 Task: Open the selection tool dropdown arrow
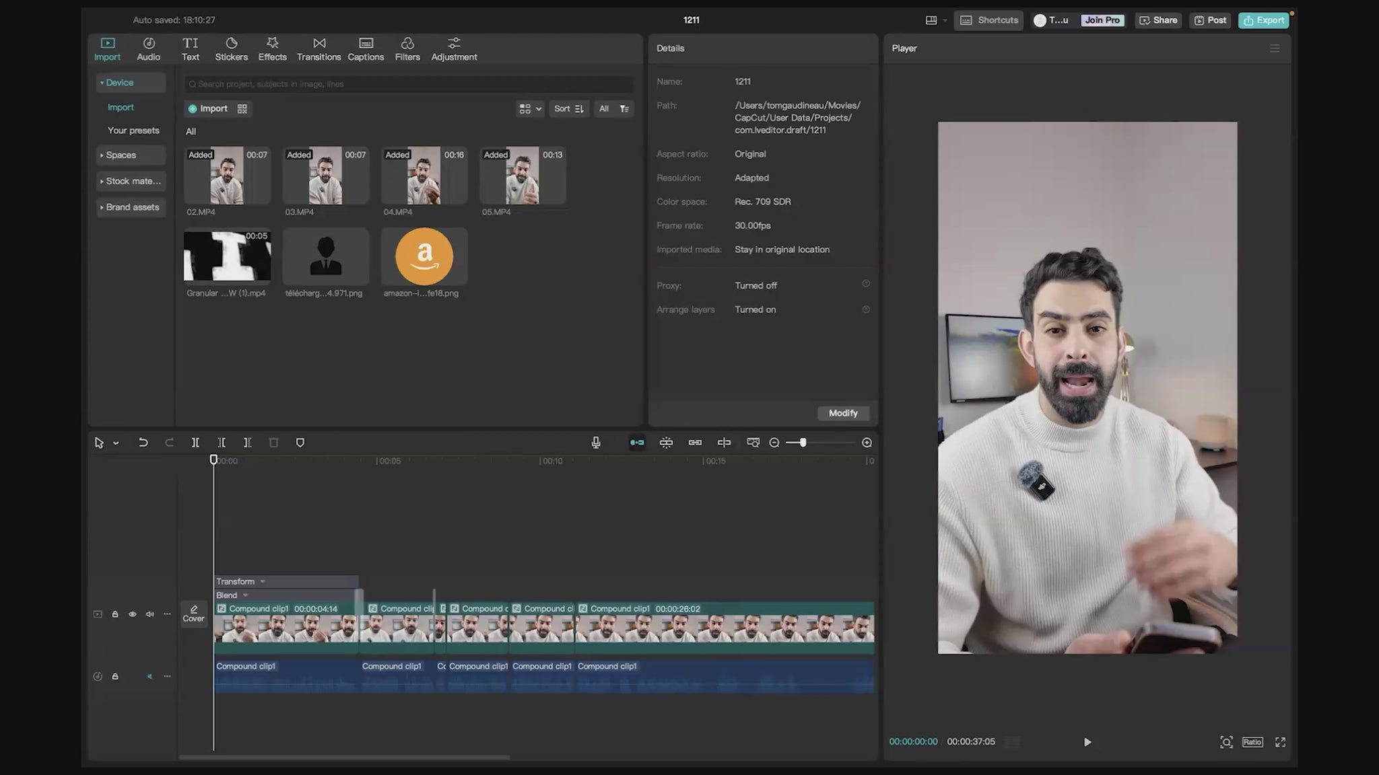pyautogui.click(x=116, y=443)
